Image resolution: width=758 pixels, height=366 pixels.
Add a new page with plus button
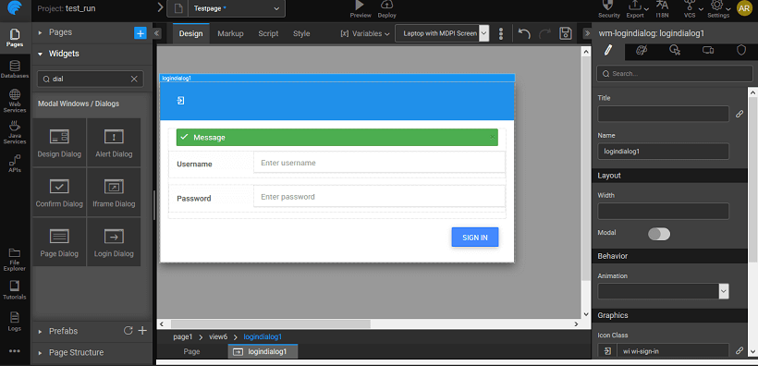pyautogui.click(x=141, y=33)
